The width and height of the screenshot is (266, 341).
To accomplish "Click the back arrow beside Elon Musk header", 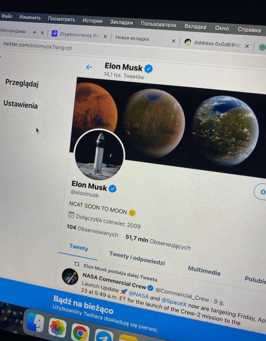I will click(x=89, y=67).
